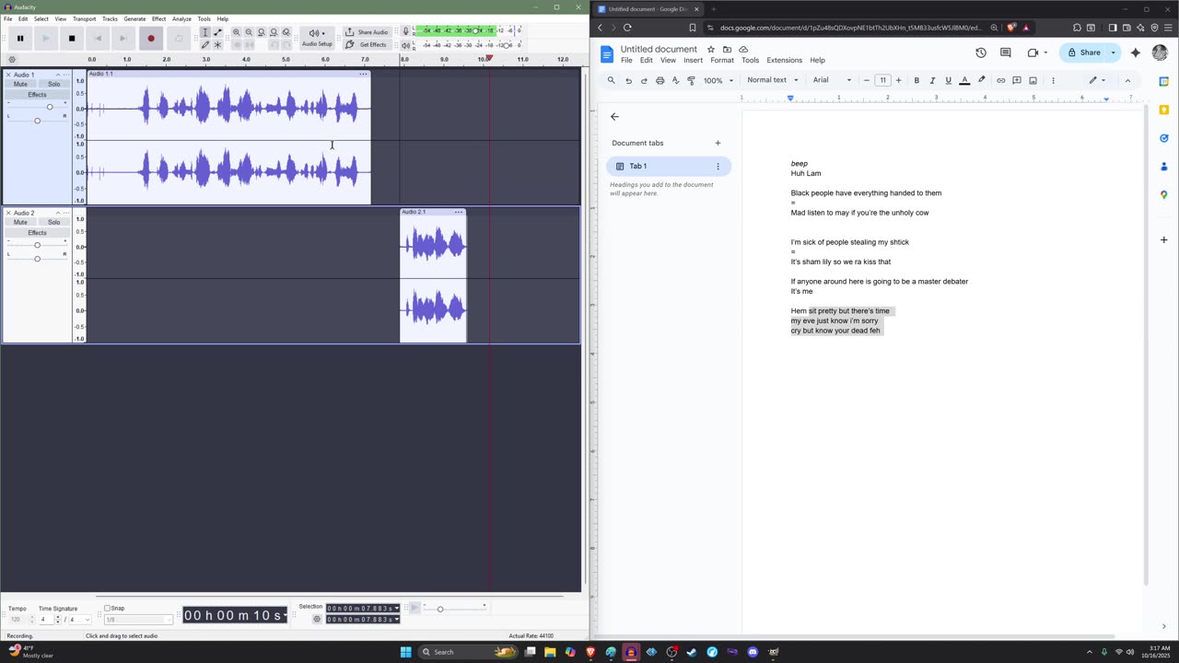1179x663 pixels.
Task: Click the red Record button in Audacity
Action: coord(151,39)
